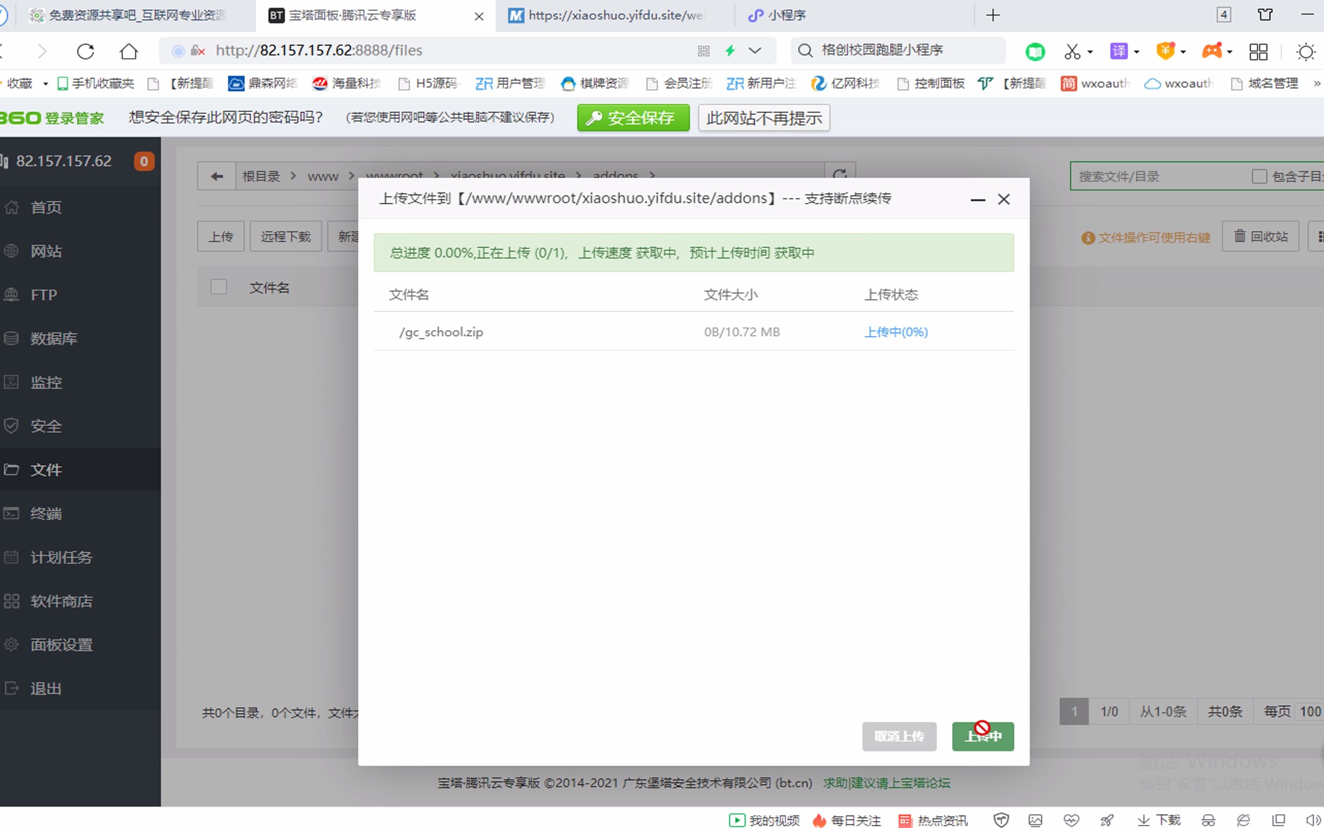Open the 域名管理 bookmark
The height and width of the screenshot is (828, 1324).
tap(1265, 83)
